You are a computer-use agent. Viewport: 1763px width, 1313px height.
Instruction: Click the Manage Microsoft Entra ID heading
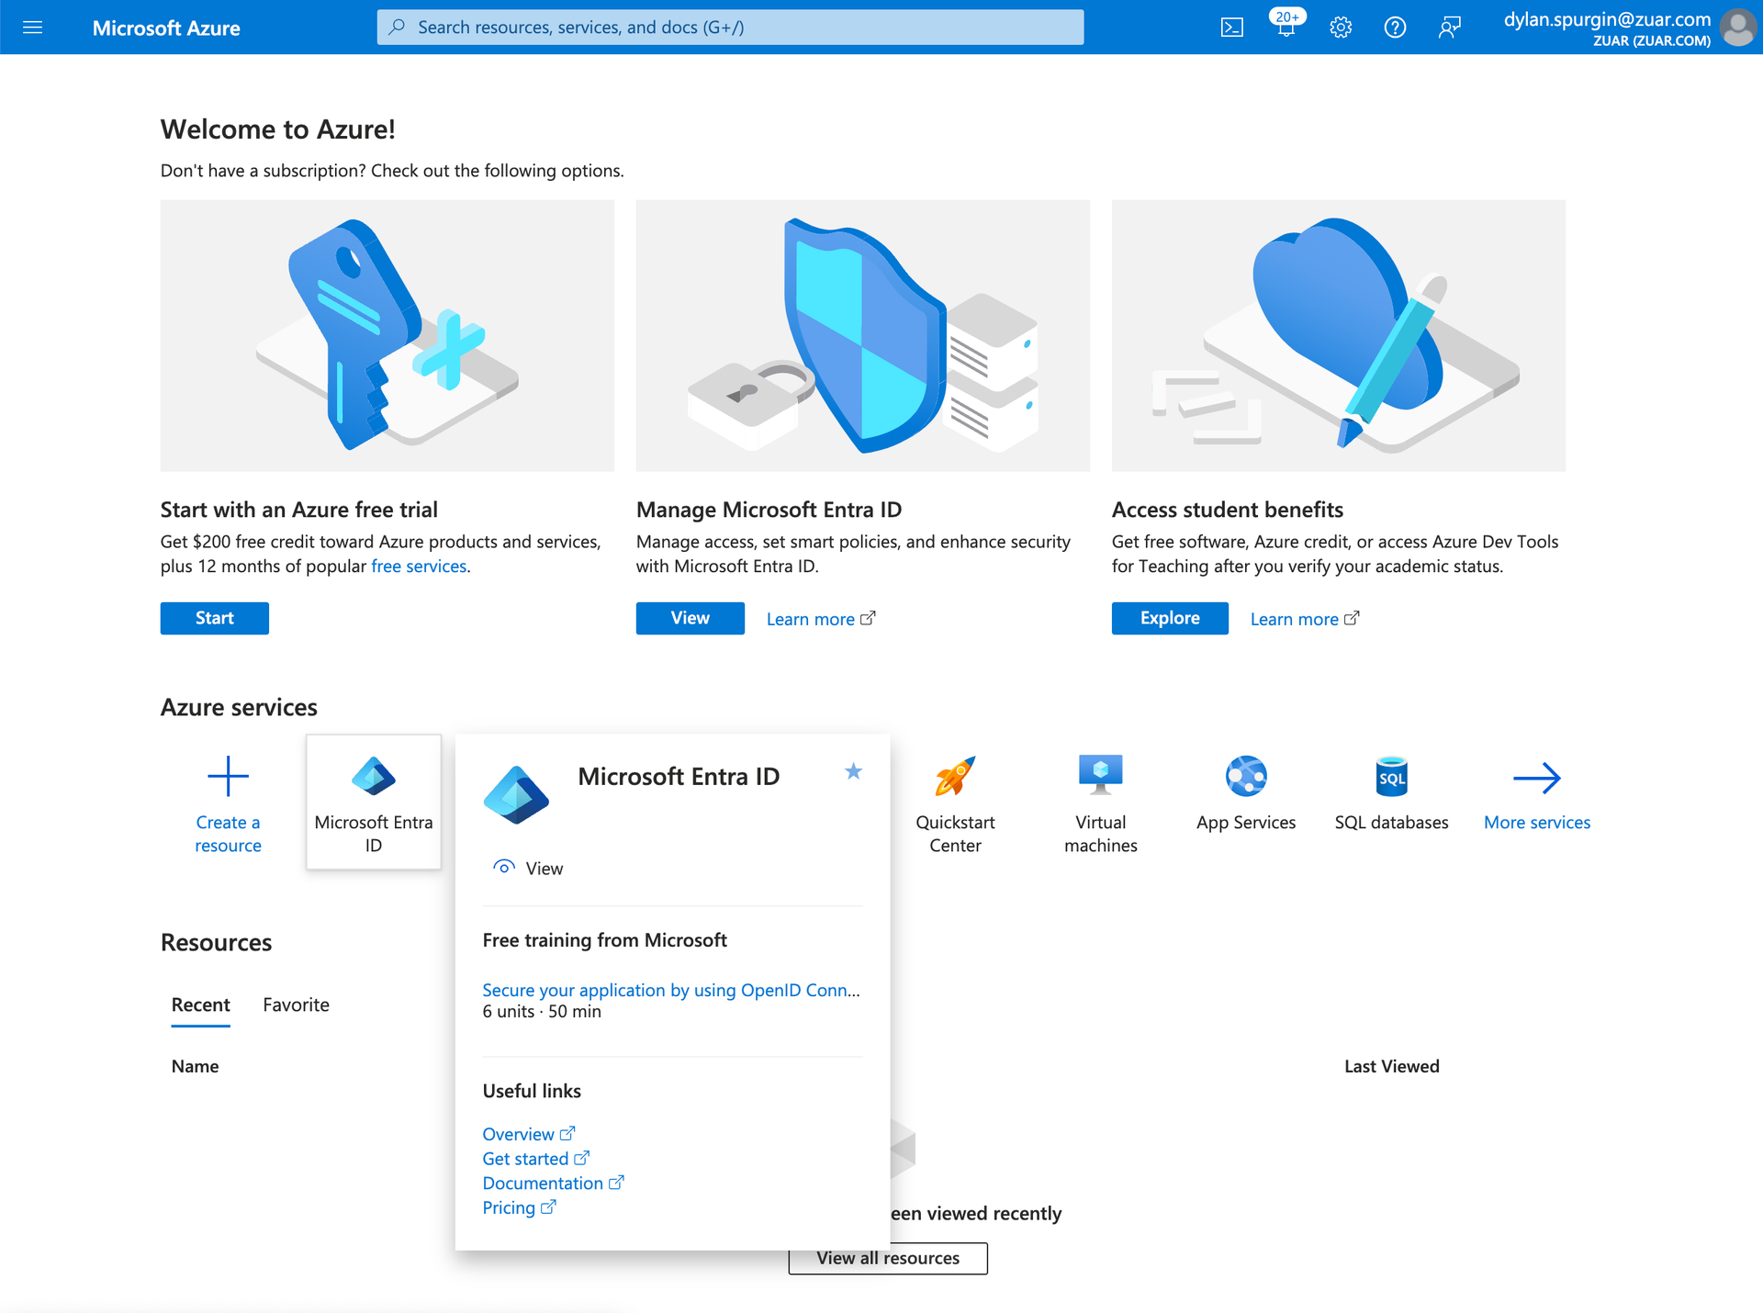pyautogui.click(x=769, y=510)
